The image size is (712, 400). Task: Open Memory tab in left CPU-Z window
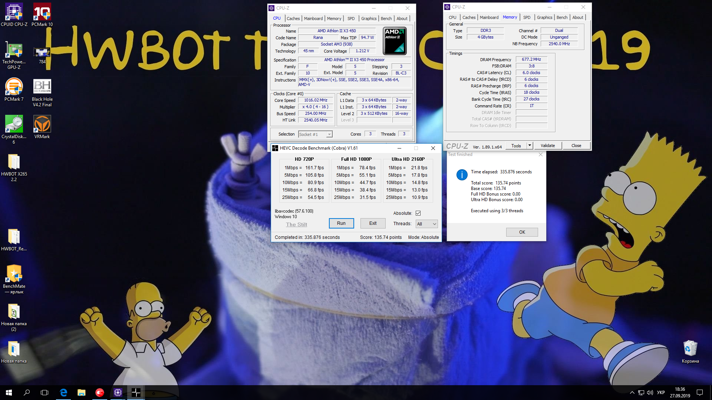[334, 19]
